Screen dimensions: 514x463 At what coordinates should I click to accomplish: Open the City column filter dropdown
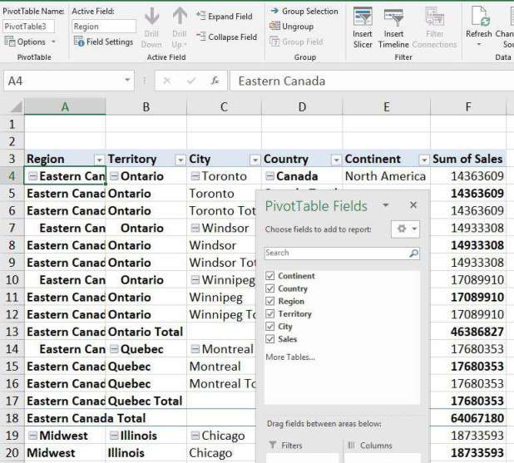255,160
